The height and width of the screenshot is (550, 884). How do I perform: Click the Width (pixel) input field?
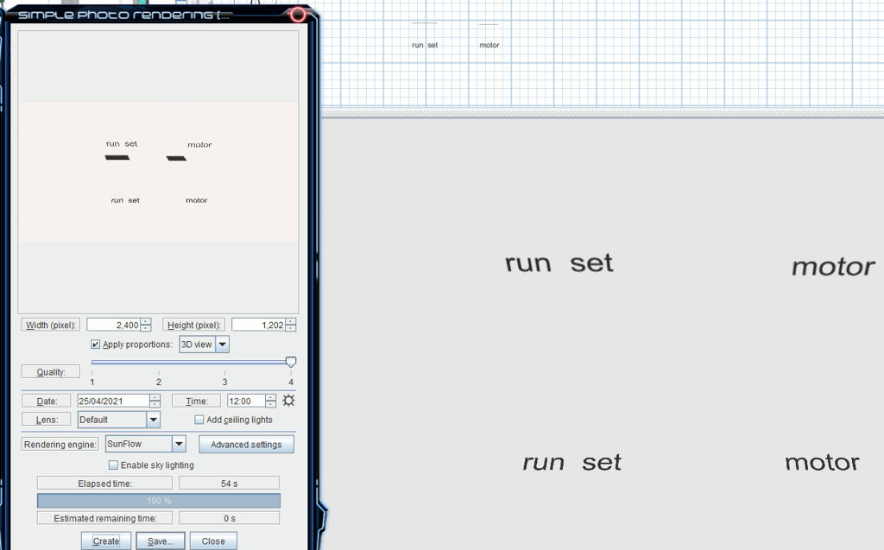click(113, 325)
